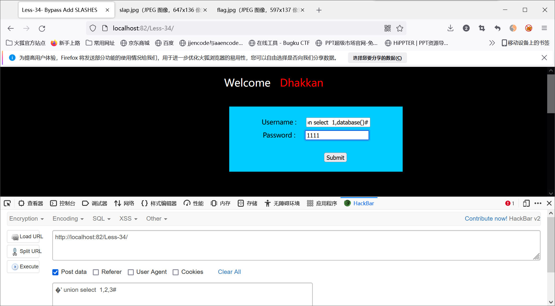Screen dimensions: 555x306
Task: Select the 调试器 (Debugger) panel
Action: pyautogui.click(x=95, y=203)
